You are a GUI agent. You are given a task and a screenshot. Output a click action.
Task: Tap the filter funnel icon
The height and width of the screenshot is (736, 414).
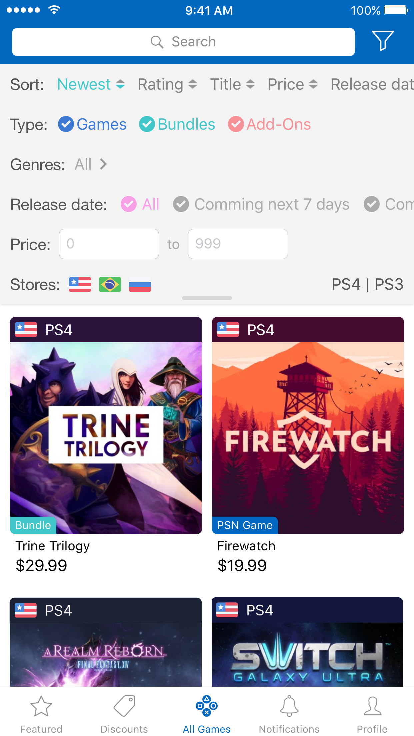pyautogui.click(x=383, y=41)
